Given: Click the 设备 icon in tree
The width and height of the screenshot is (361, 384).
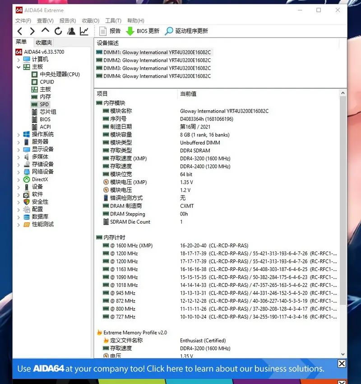Looking at the screenshot, I should [x=27, y=187].
